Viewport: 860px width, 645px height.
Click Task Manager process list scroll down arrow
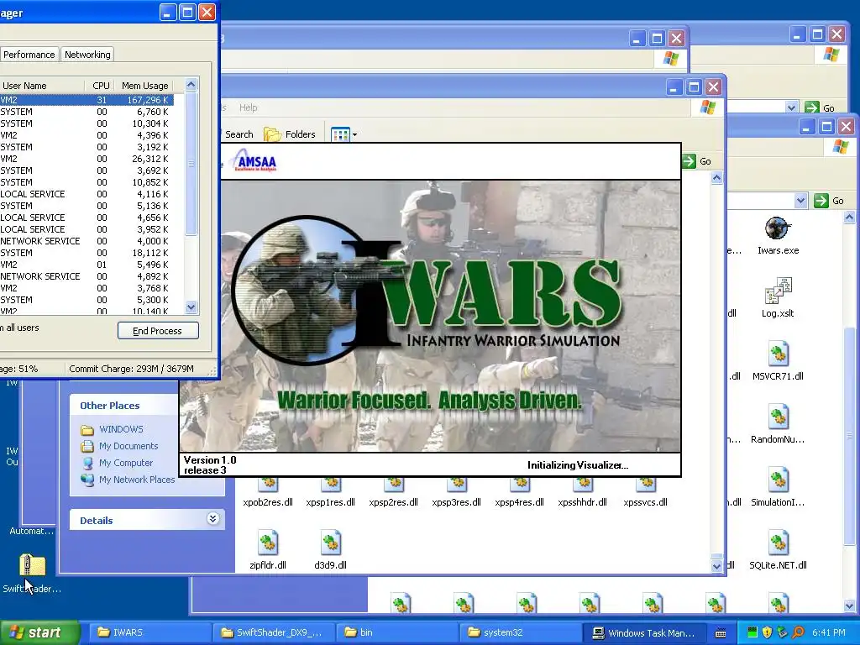tap(191, 307)
